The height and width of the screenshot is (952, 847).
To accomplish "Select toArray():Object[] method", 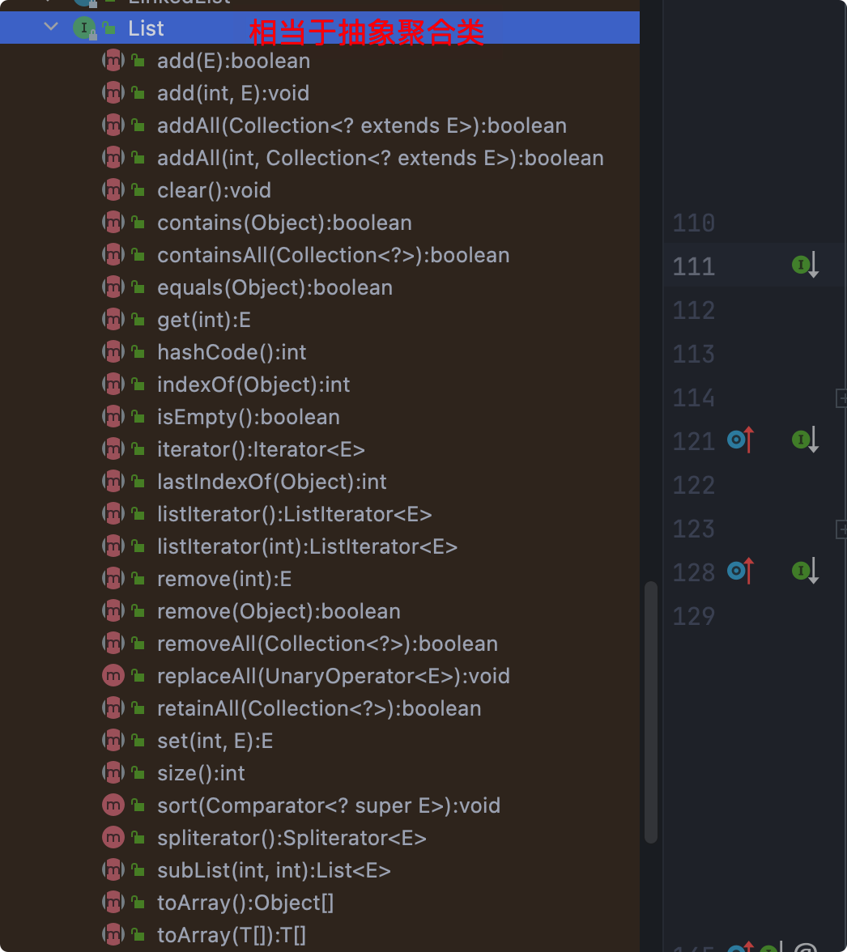I will click(x=245, y=903).
